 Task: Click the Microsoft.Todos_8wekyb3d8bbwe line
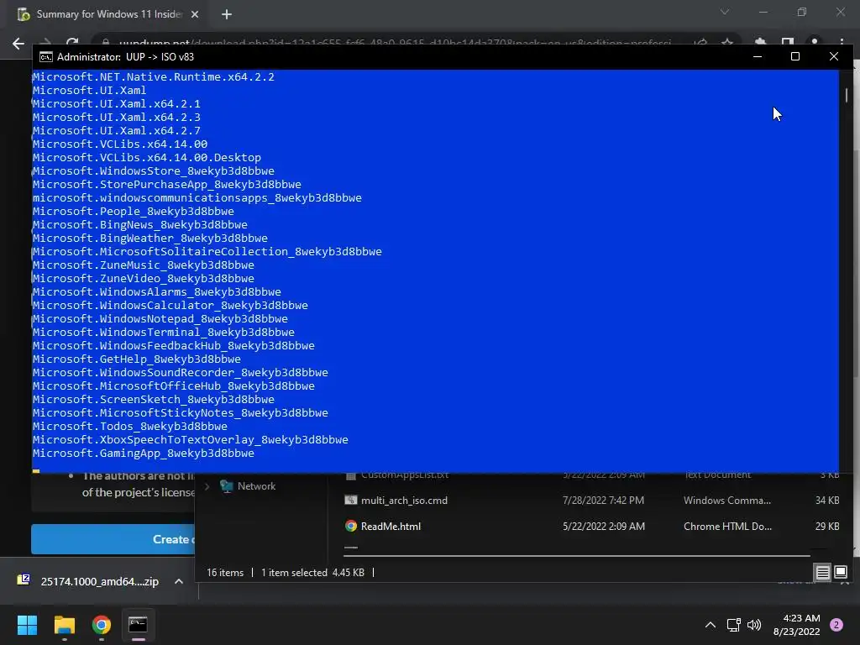tap(130, 427)
